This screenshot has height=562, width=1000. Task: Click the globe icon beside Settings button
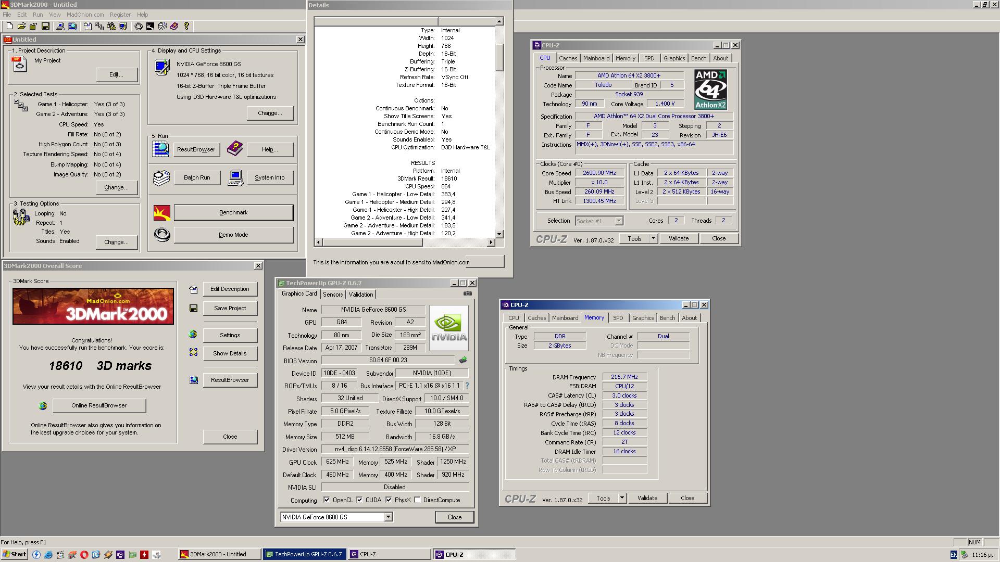193,335
